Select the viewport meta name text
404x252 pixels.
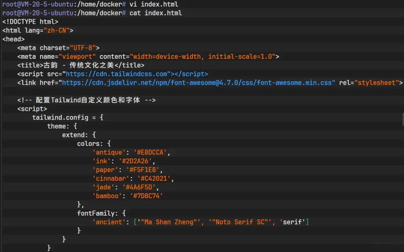[77, 56]
